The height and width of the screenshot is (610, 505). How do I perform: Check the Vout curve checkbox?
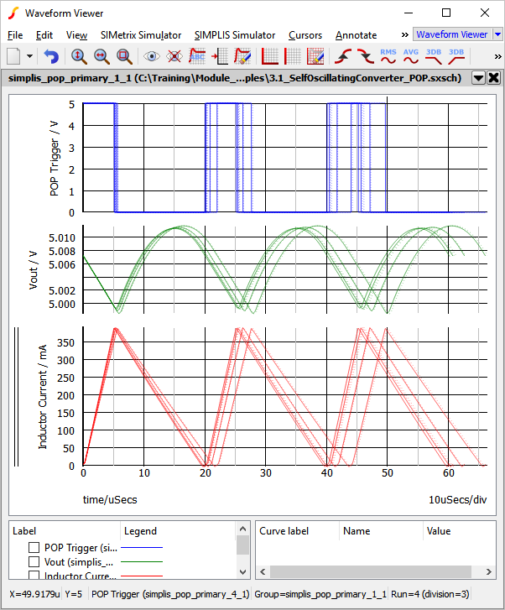34,561
